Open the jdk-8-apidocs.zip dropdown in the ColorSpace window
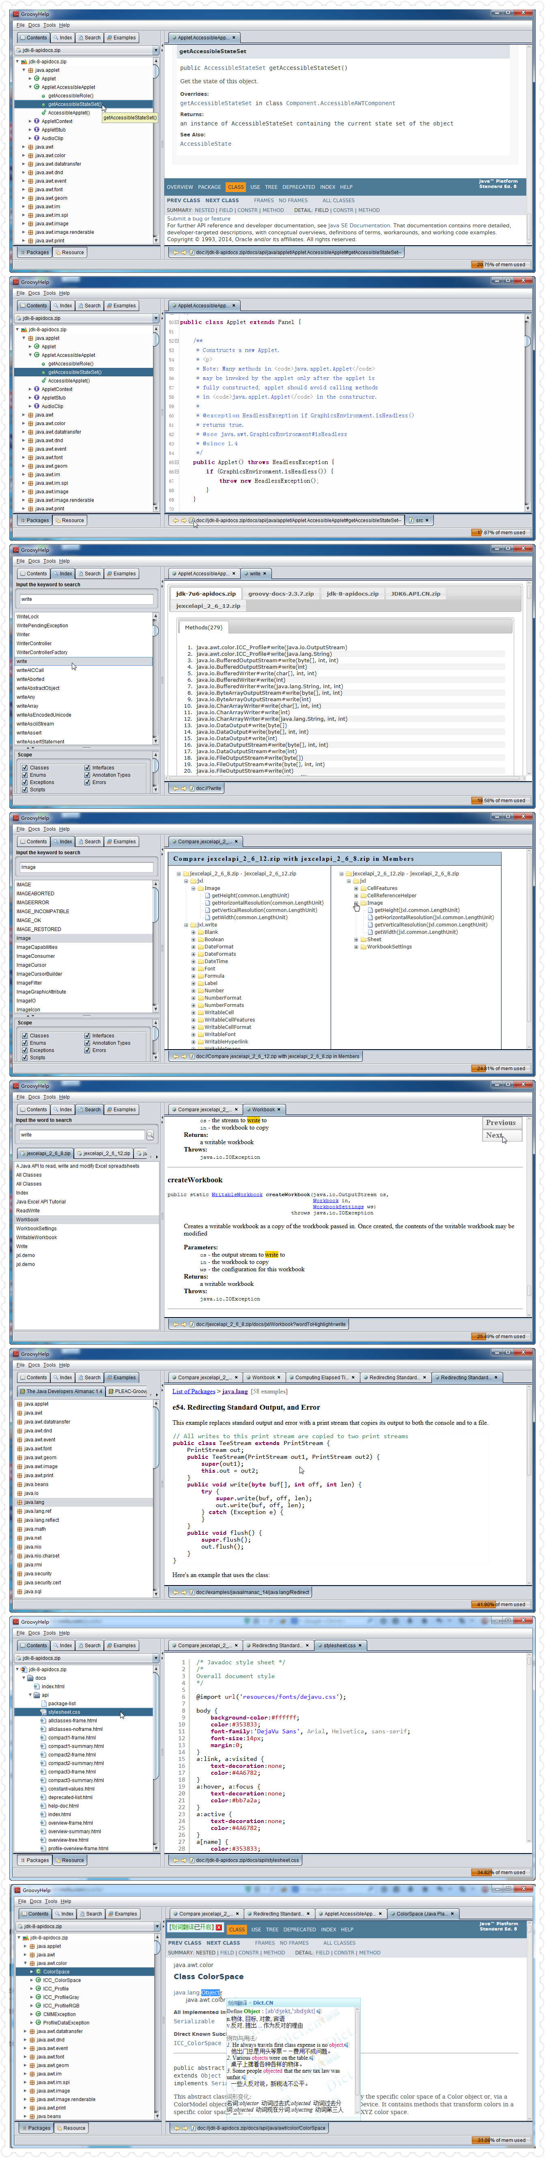 (x=157, y=1927)
